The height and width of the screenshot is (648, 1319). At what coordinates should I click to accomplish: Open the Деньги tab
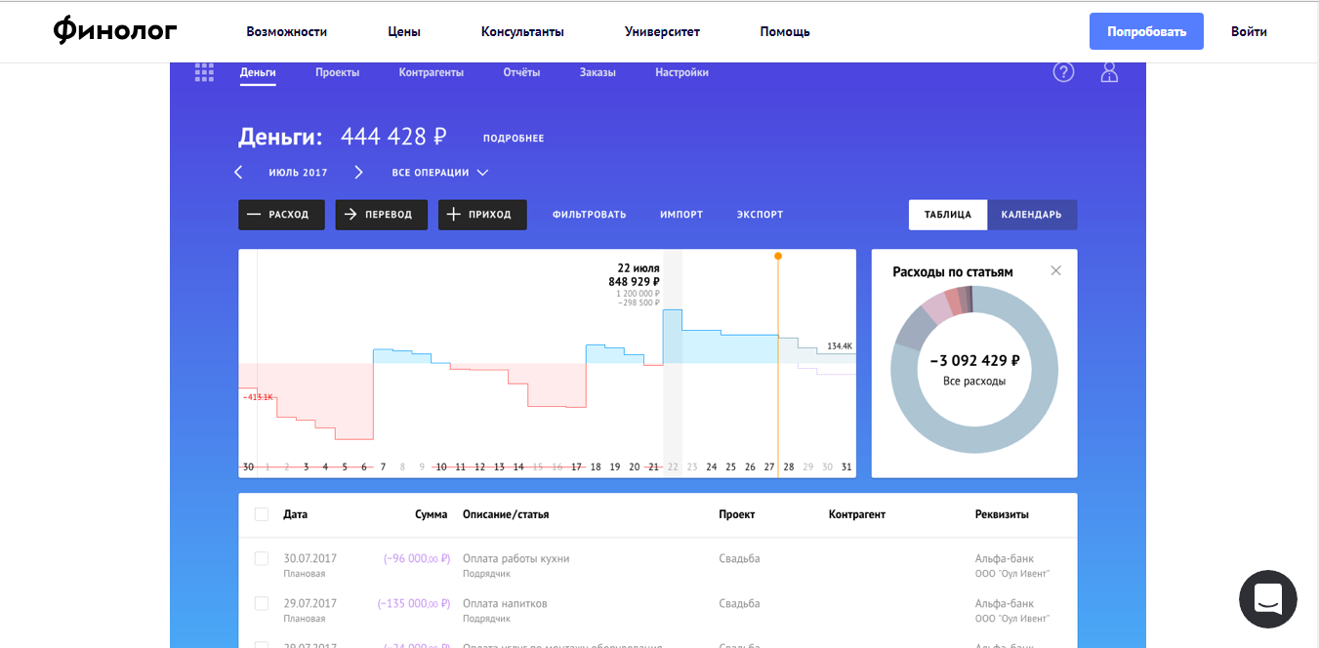coord(258,73)
